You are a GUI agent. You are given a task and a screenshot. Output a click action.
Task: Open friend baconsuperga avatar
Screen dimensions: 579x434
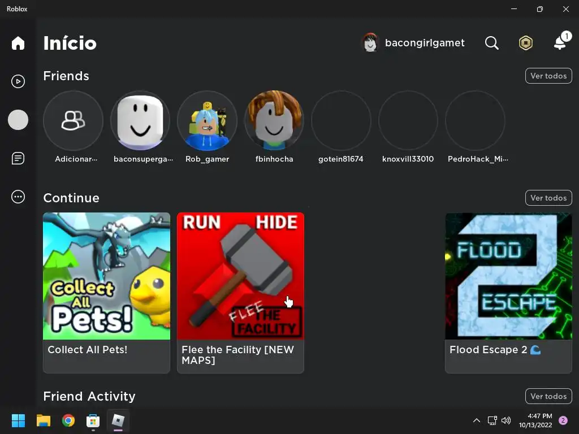click(140, 121)
